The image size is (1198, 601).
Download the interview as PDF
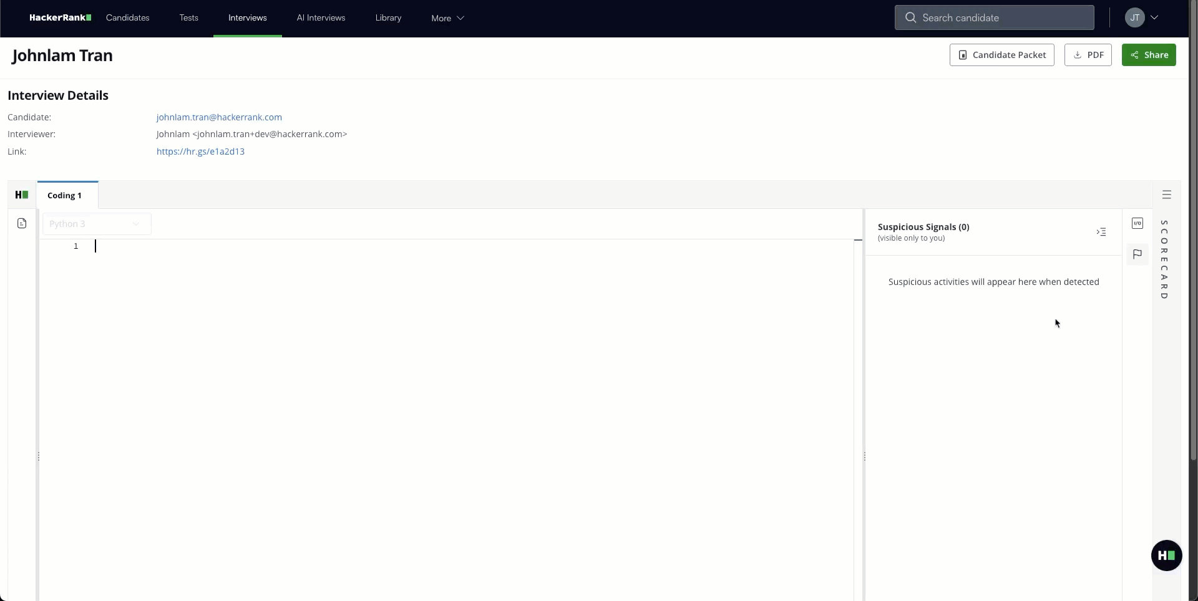pos(1088,54)
